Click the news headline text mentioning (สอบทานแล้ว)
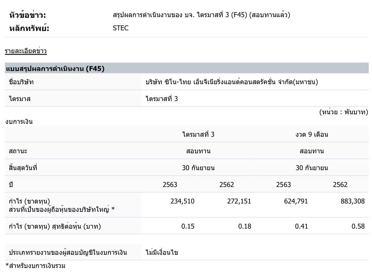This screenshot has height=275, width=372. 201,15
